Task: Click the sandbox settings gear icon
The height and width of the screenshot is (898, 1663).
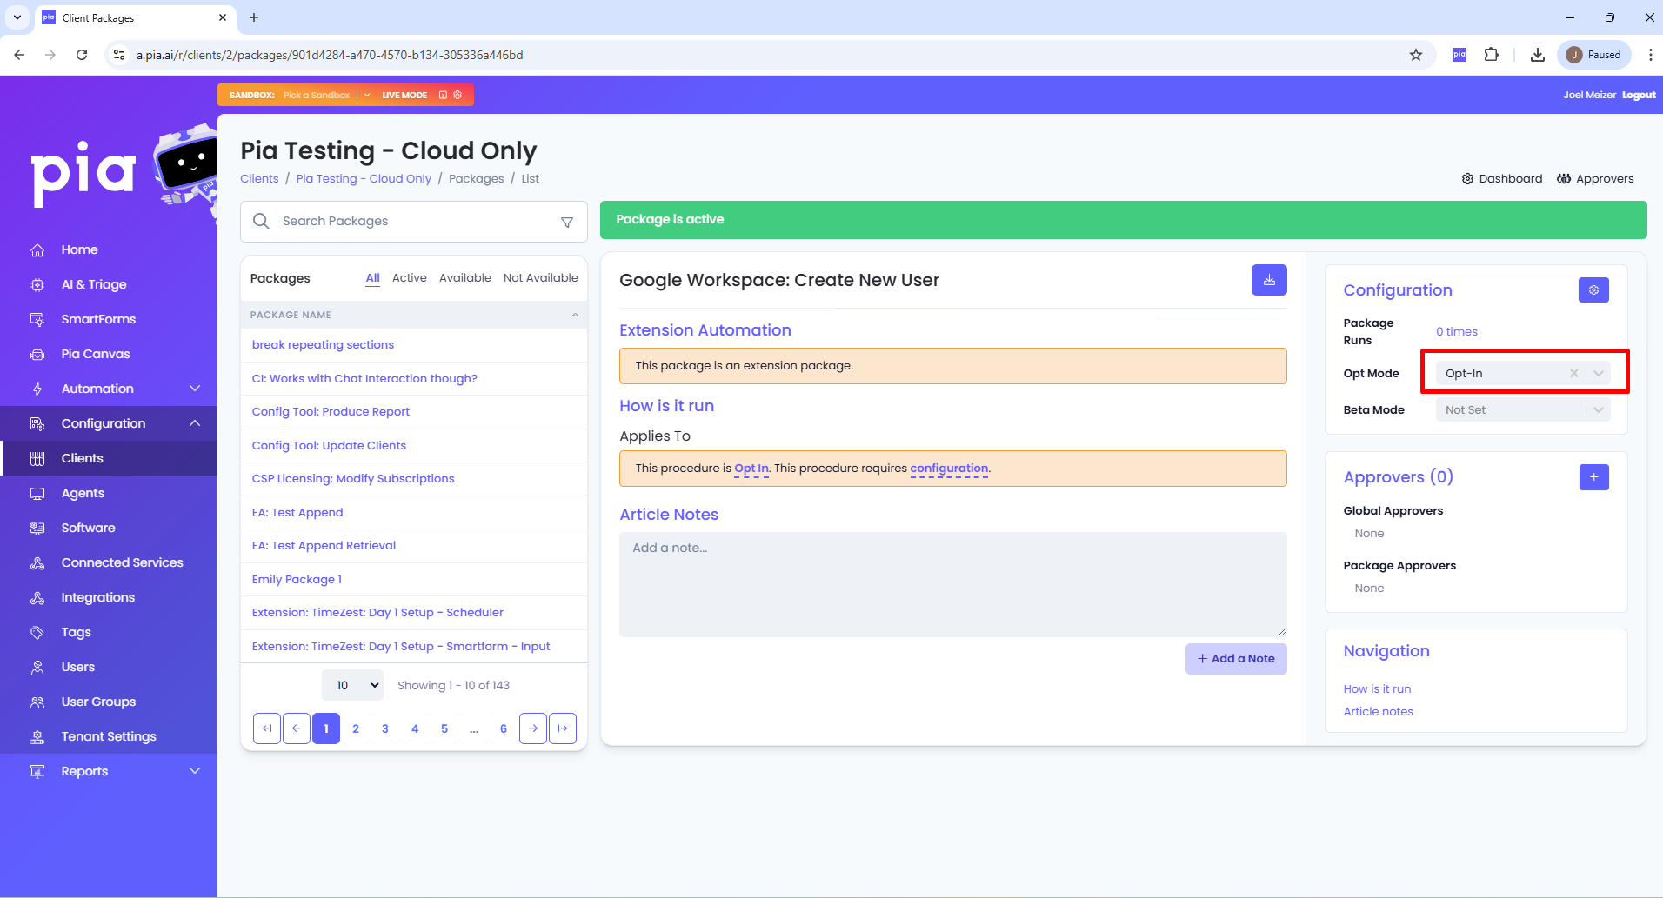Action: click(x=457, y=95)
